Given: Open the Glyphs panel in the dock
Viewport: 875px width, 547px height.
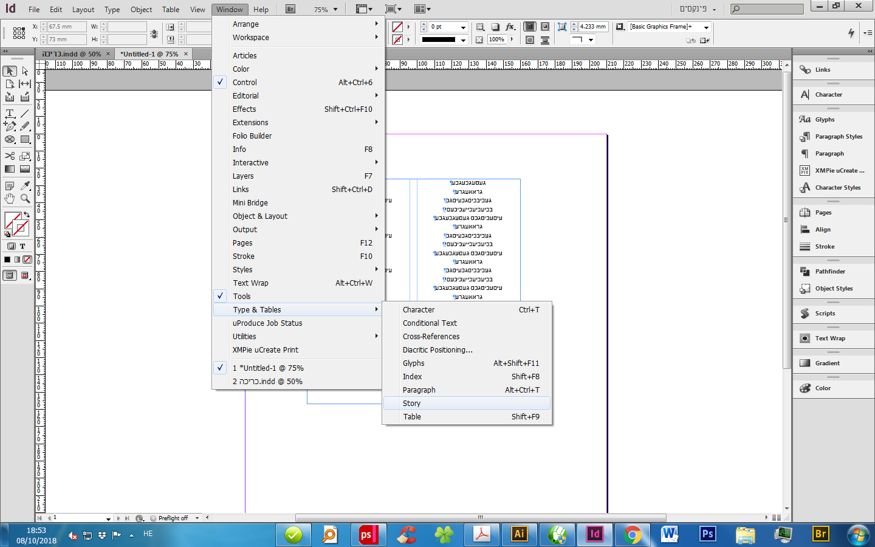Looking at the screenshot, I should [x=825, y=120].
